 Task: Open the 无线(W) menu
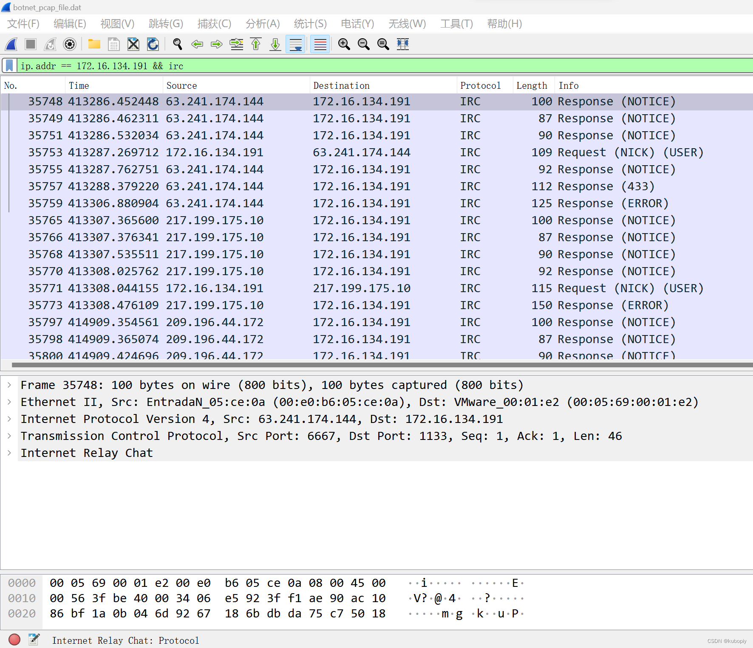407,24
